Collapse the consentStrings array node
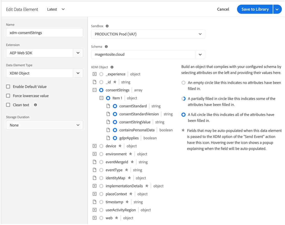This screenshot has width=285, height=225. (95, 90)
